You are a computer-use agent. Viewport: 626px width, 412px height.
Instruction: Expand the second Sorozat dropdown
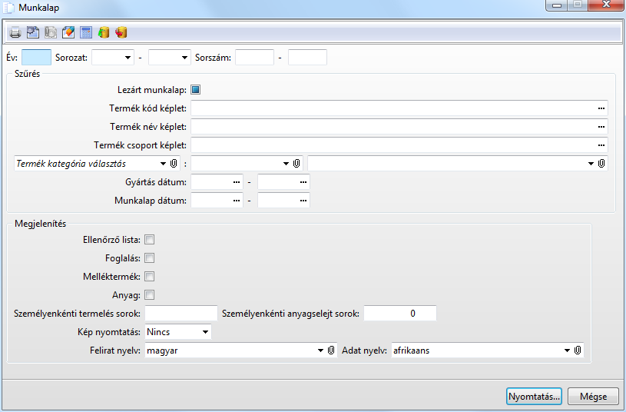pyautogui.click(x=184, y=58)
